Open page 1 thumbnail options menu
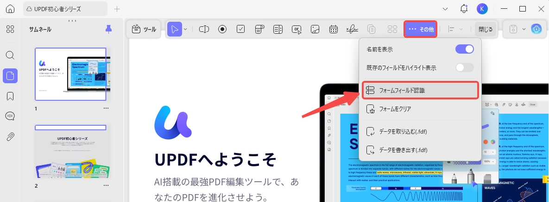This screenshot has height=202, width=549. coord(106,108)
